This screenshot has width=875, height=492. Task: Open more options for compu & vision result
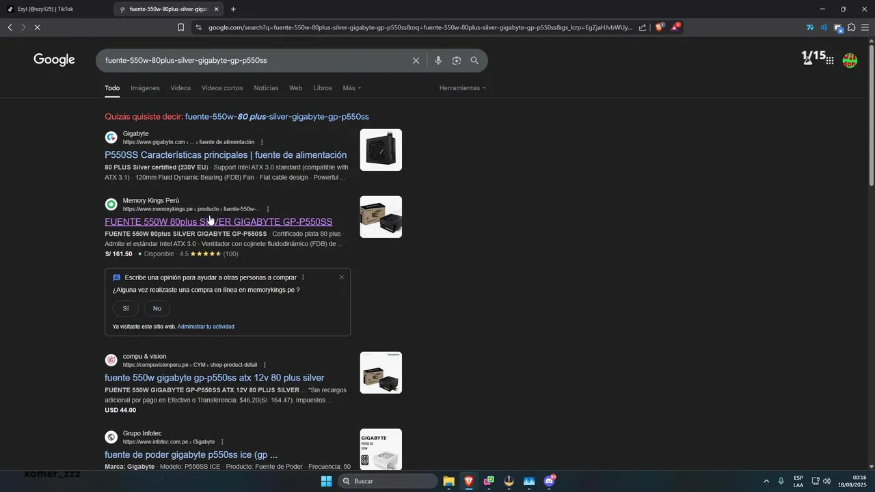point(265,365)
